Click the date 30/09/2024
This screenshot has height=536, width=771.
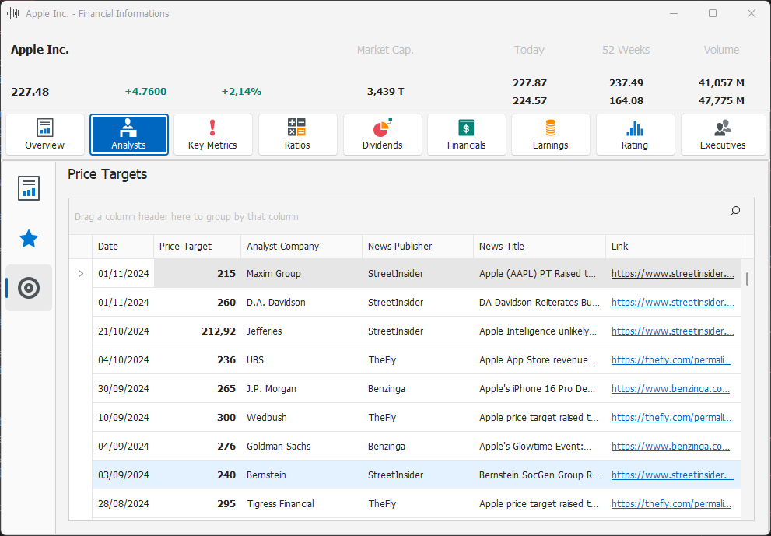(x=124, y=388)
